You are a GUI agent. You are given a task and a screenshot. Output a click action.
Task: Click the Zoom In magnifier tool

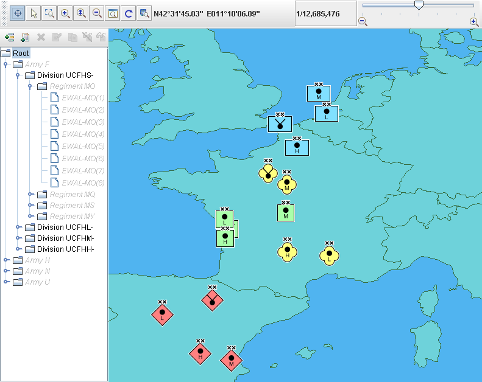pos(65,13)
